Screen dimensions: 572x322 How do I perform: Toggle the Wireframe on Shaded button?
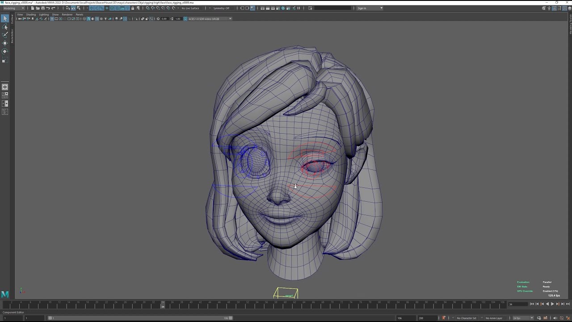pos(97,19)
